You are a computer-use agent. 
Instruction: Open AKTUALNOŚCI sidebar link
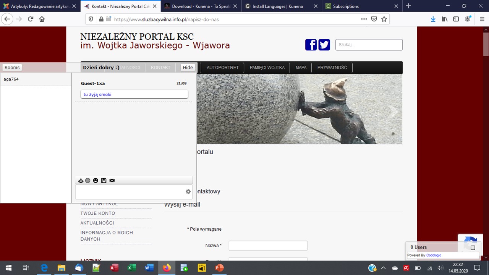point(97,223)
